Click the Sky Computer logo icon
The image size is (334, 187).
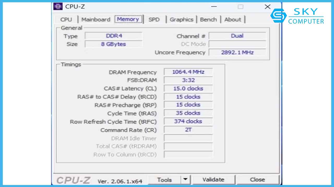pyautogui.click(x=278, y=16)
